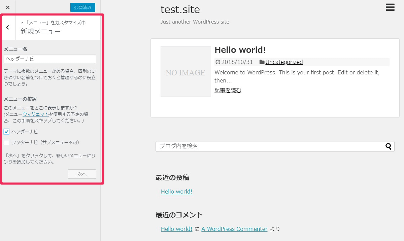Image resolution: width=404 pixels, height=241 pixels.
Task: Uncheck the ヘッダーナビ location checkbox
Action: click(x=6, y=132)
